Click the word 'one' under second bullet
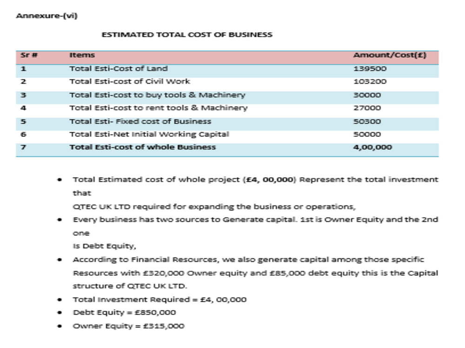The height and width of the screenshot is (348, 465). pyautogui.click(x=81, y=233)
